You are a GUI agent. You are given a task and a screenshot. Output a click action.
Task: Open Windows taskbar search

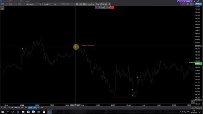8,112
